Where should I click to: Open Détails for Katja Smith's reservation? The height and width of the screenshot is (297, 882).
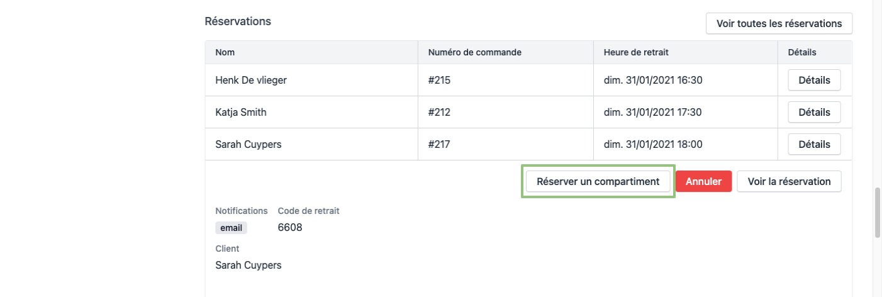pyautogui.click(x=814, y=113)
